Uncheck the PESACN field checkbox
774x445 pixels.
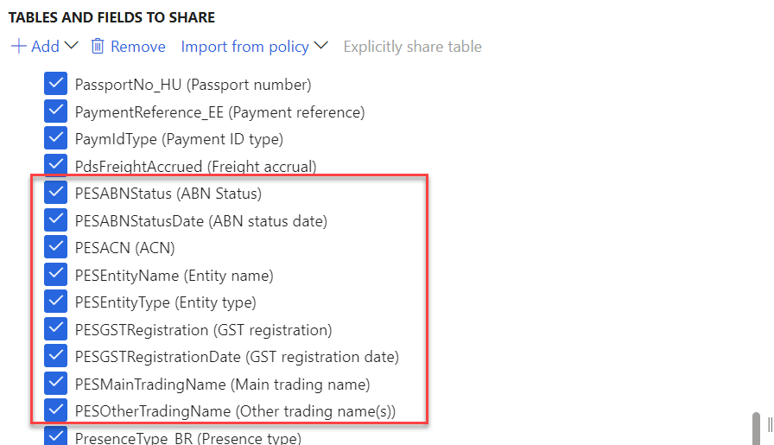[x=56, y=246]
